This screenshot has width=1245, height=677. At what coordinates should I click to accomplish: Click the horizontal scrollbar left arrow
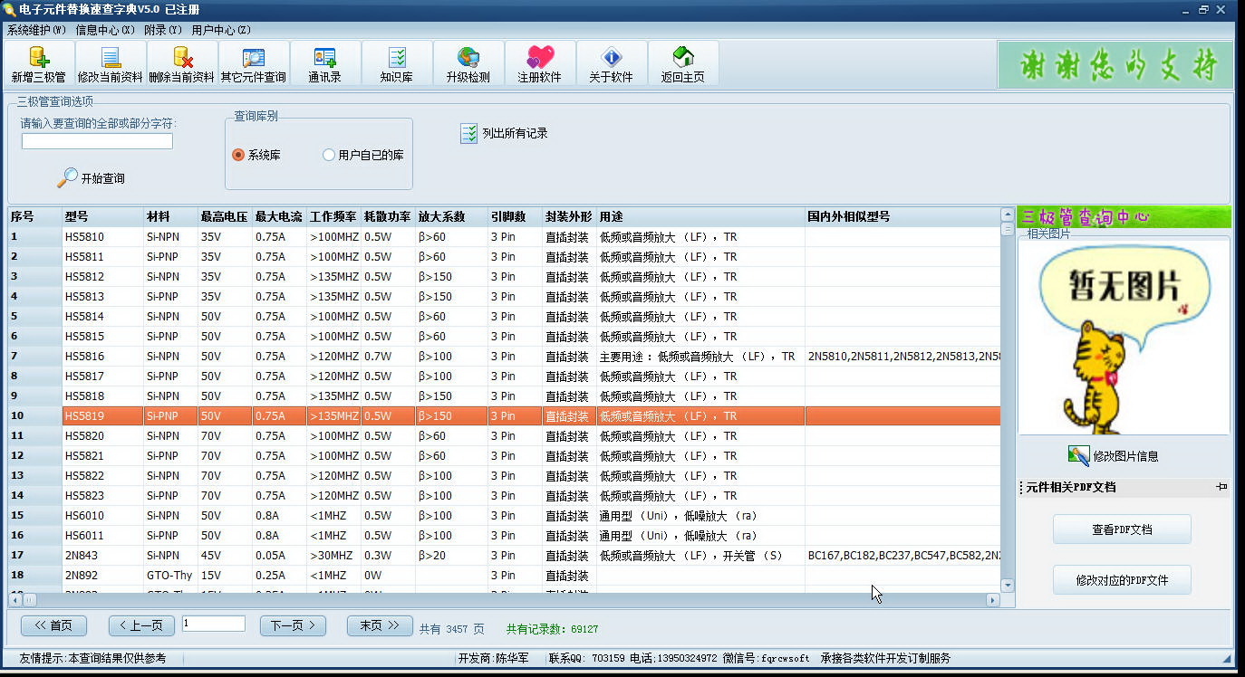point(15,599)
